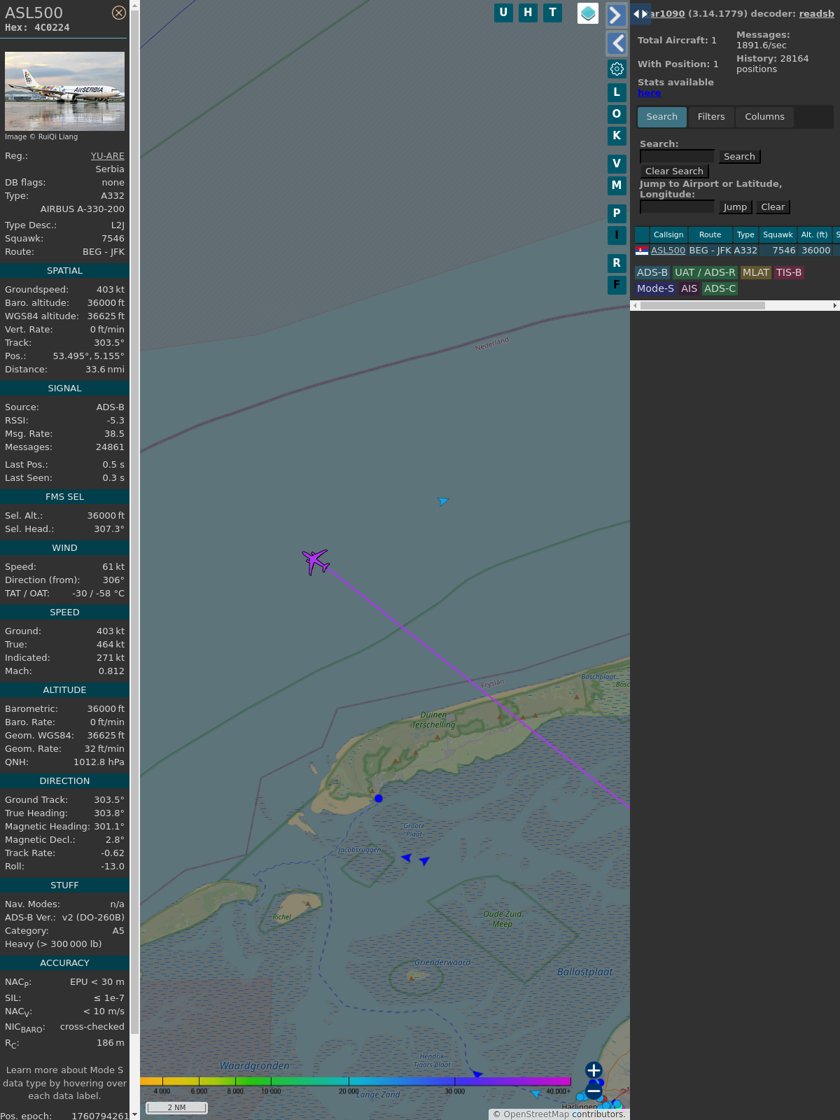This screenshot has height=1120, width=840.
Task: Zoom in with the plus button
Action: pos(594,1070)
